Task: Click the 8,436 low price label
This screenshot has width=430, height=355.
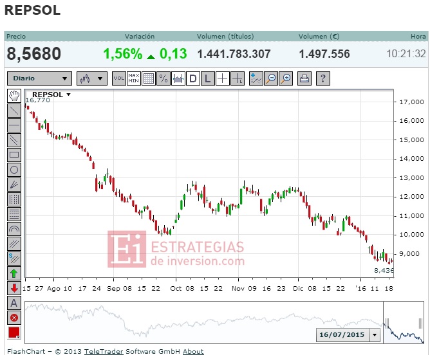Action: click(x=384, y=270)
